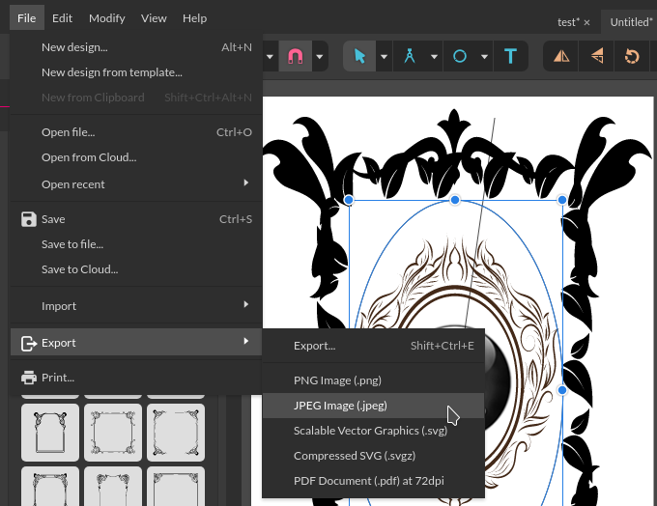Click the rotate icon
The width and height of the screenshot is (657, 506).
632,56
